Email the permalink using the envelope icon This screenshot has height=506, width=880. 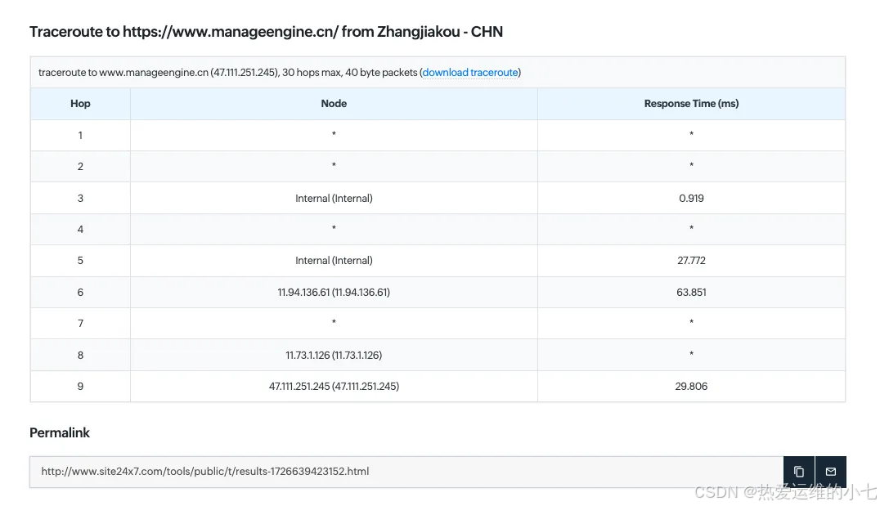(x=831, y=472)
